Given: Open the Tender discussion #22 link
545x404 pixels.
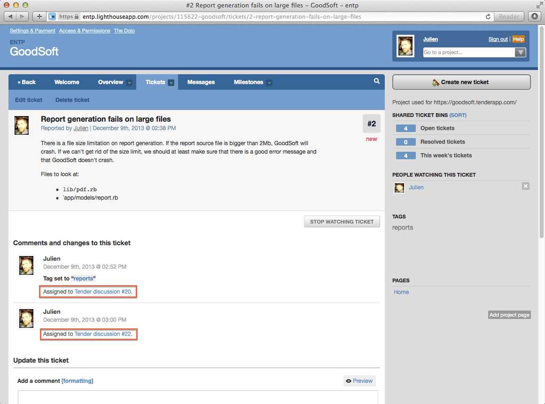Looking at the screenshot, I should pyautogui.click(x=103, y=334).
